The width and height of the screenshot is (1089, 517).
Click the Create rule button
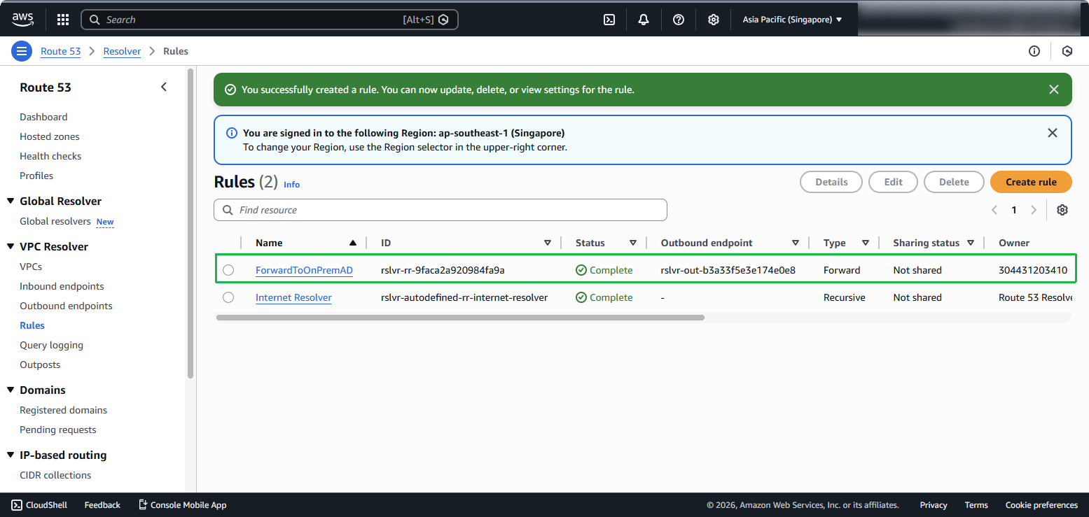[x=1030, y=182]
